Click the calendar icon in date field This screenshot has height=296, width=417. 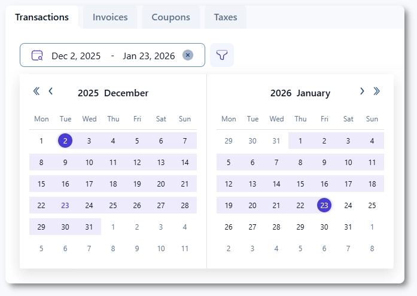[37, 56]
